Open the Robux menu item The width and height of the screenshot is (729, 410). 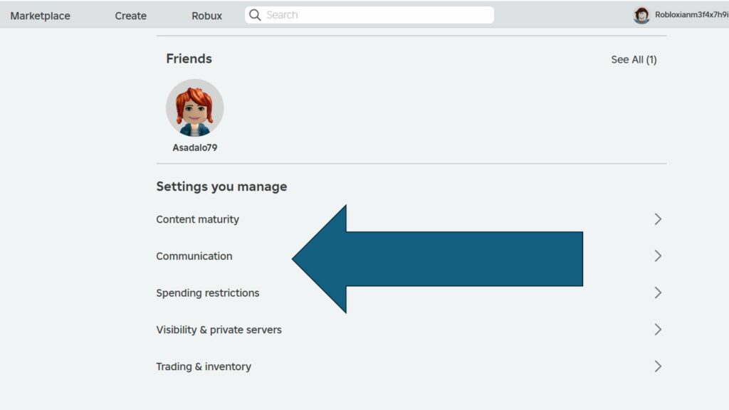206,16
